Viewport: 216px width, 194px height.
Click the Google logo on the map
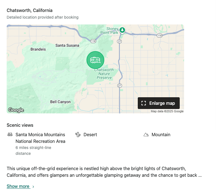tap(16, 110)
